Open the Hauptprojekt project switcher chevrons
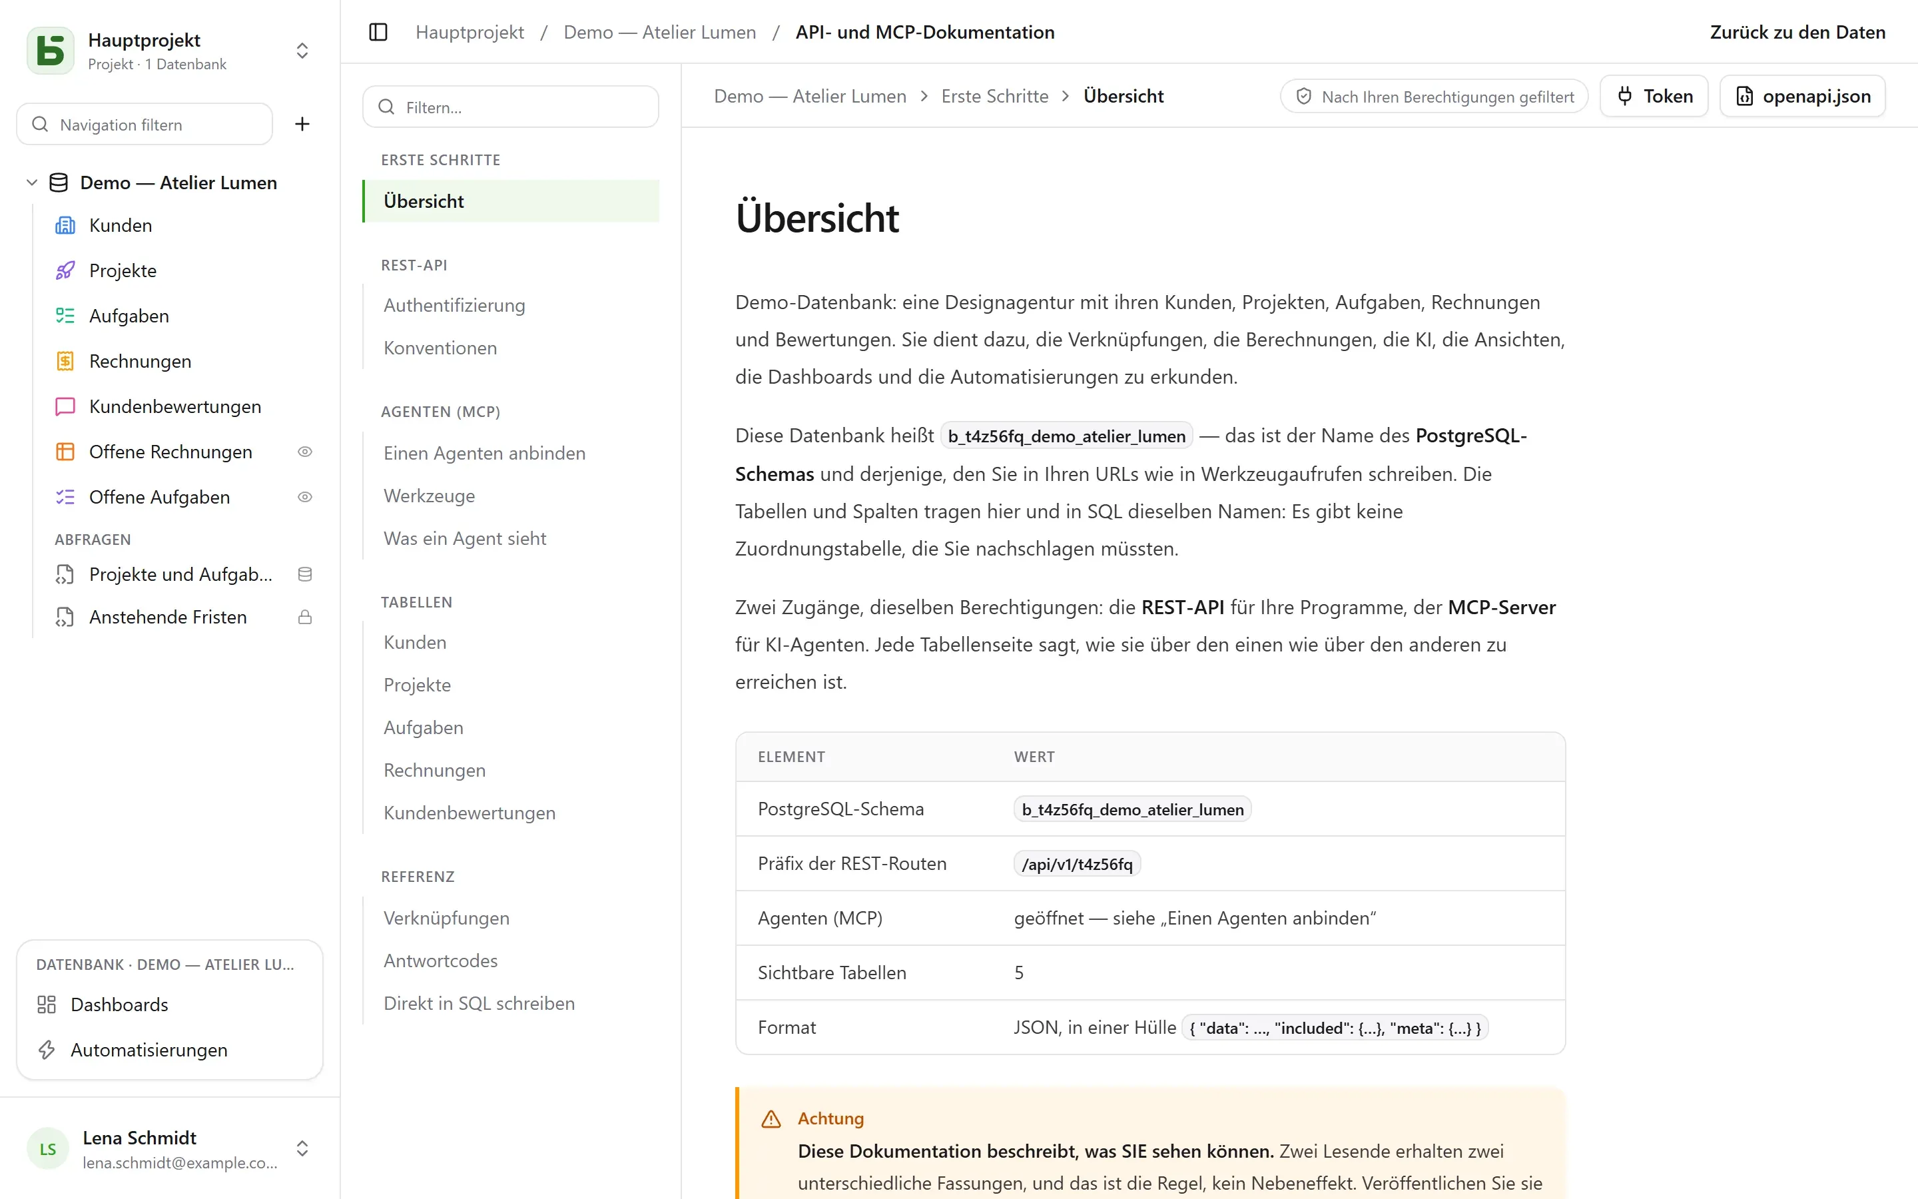The height and width of the screenshot is (1199, 1918). (x=302, y=51)
